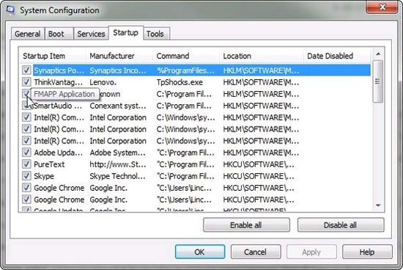This screenshot has height=270, width=403.
Task: Select the PureText item name
Action: point(49,164)
